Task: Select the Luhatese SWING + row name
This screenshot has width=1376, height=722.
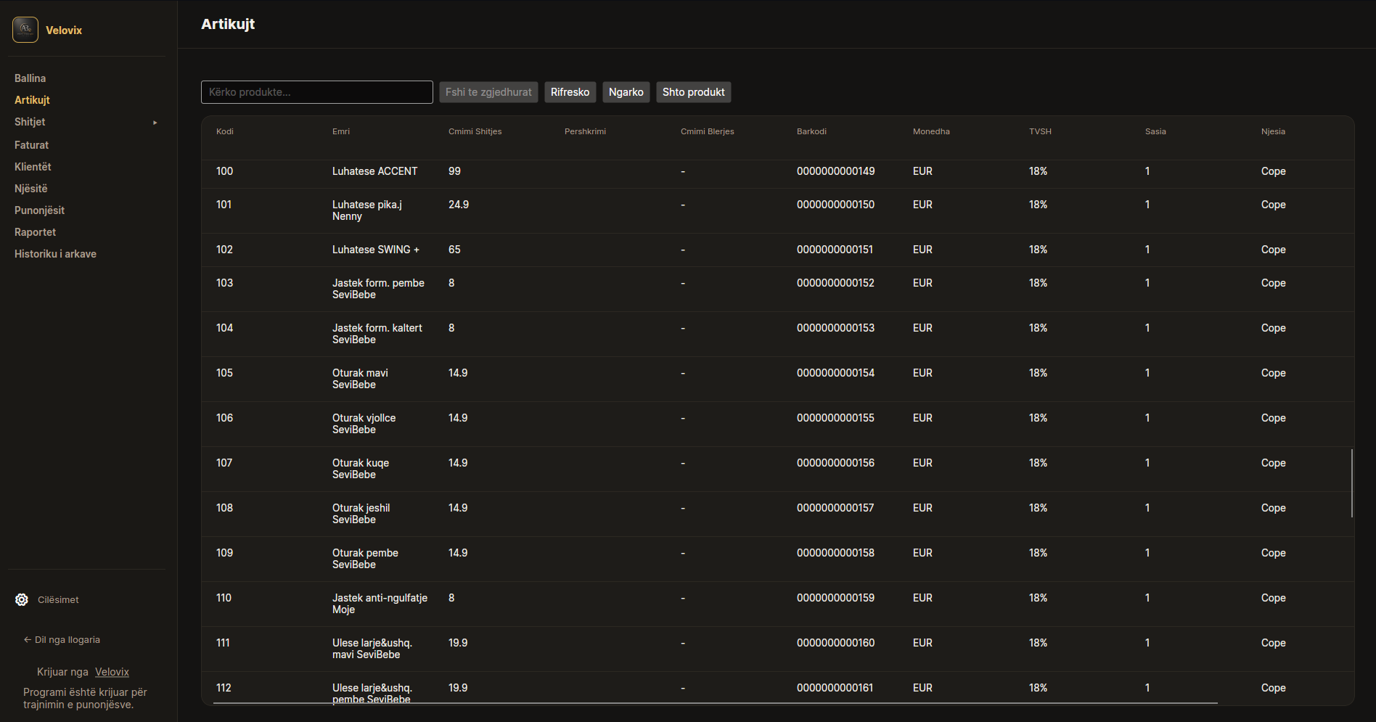Action: 376,250
